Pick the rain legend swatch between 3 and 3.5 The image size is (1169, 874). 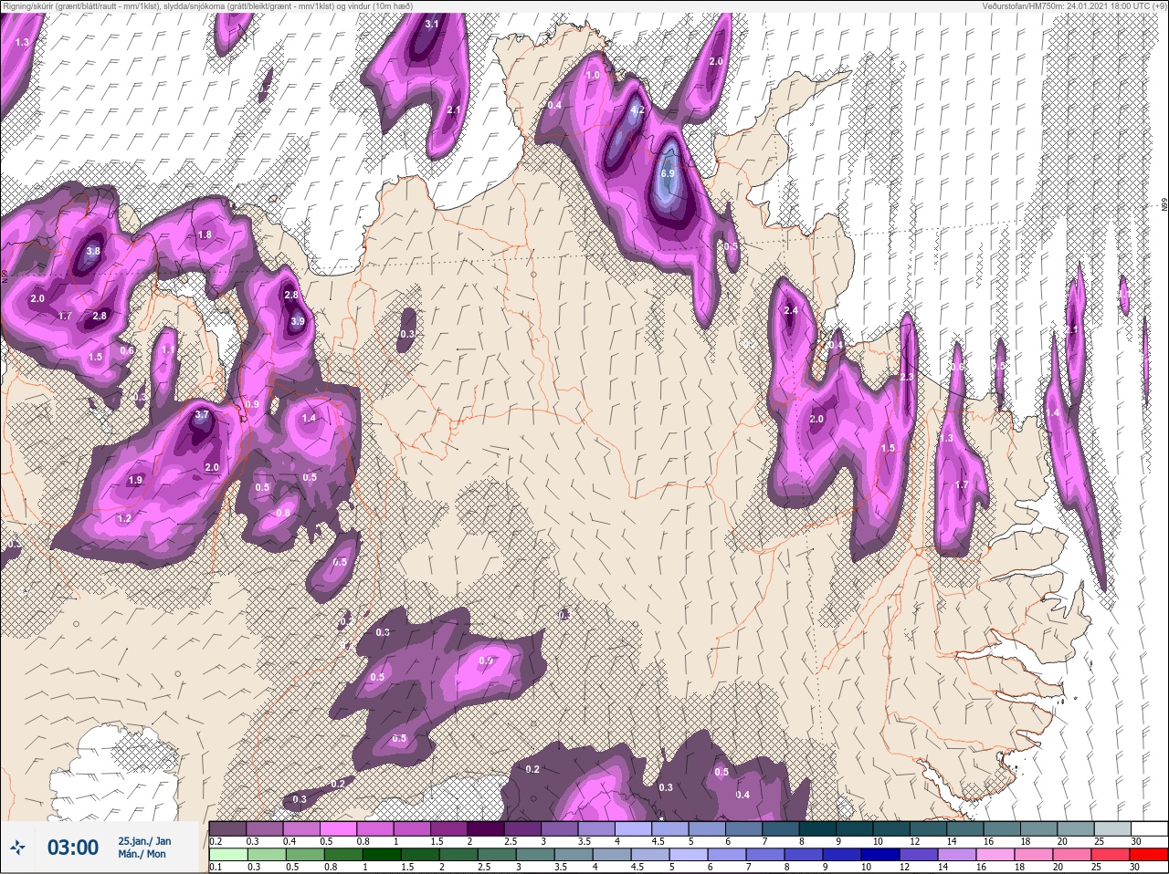click(x=536, y=855)
